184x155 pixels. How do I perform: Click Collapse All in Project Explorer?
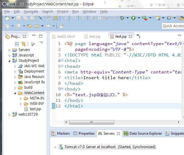click(17, 44)
